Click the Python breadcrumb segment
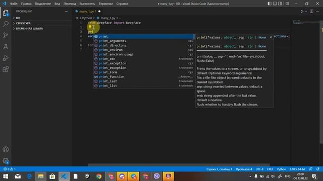The width and height of the screenshot is (323, 181). point(87,18)
